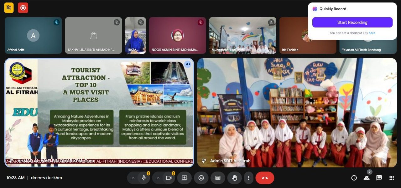
Task: Click the meeting code dmm-vxte-khm
Action: tap(46, 178)
